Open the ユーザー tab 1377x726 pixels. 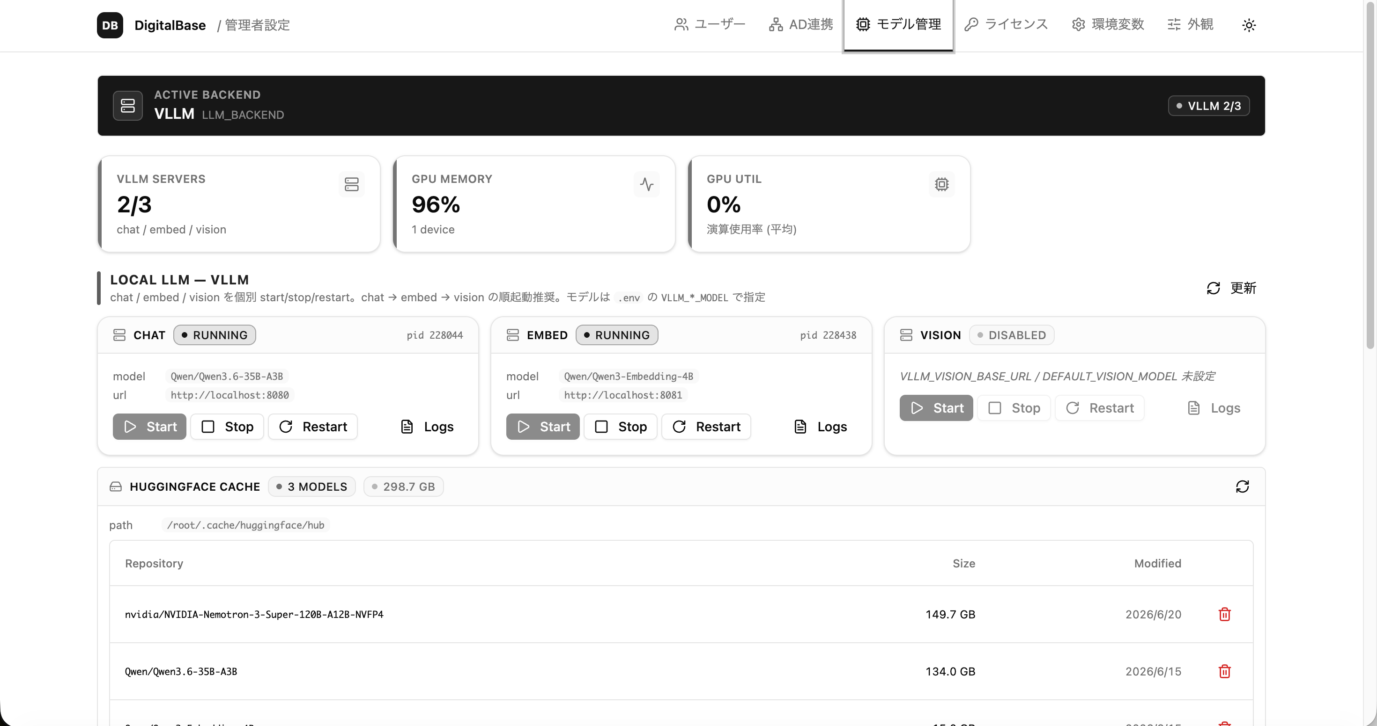(x=710, y=24)
